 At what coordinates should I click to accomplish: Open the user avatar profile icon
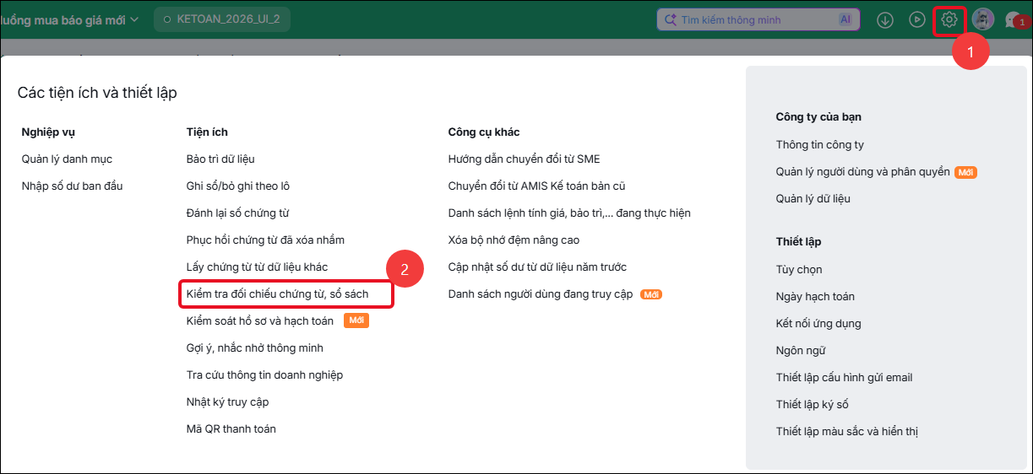pyautogui.click(x=983, y=19)
